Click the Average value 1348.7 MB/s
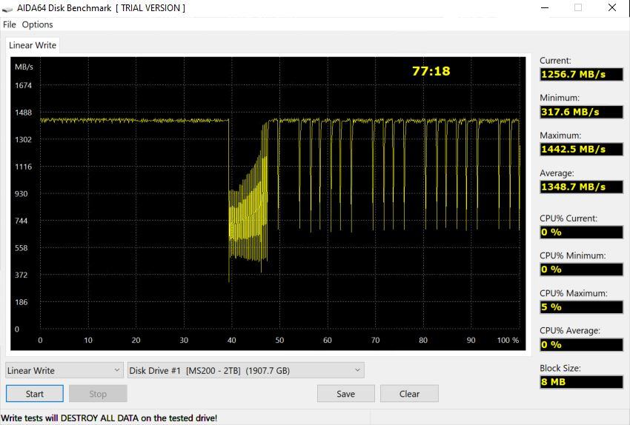Screen dimensions: 630x425 click(581, 187)
